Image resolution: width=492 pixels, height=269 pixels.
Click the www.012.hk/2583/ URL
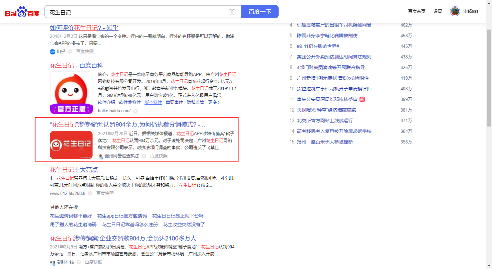coord(68,193)
